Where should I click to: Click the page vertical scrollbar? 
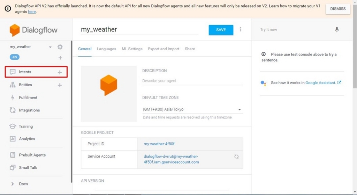coord(355,47)
